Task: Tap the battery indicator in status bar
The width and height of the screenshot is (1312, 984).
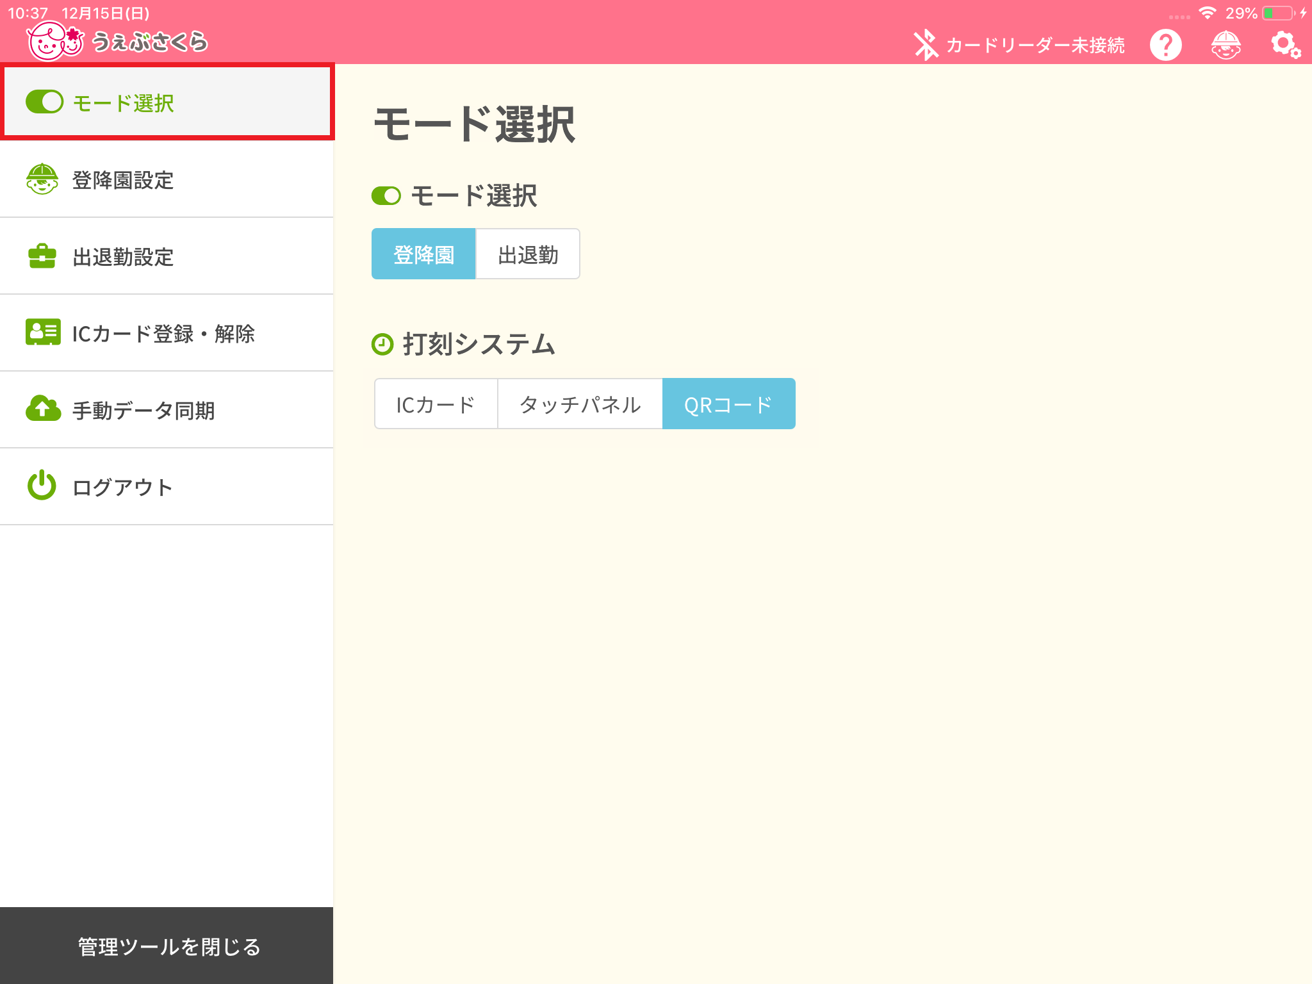Action: point(1279,13)
